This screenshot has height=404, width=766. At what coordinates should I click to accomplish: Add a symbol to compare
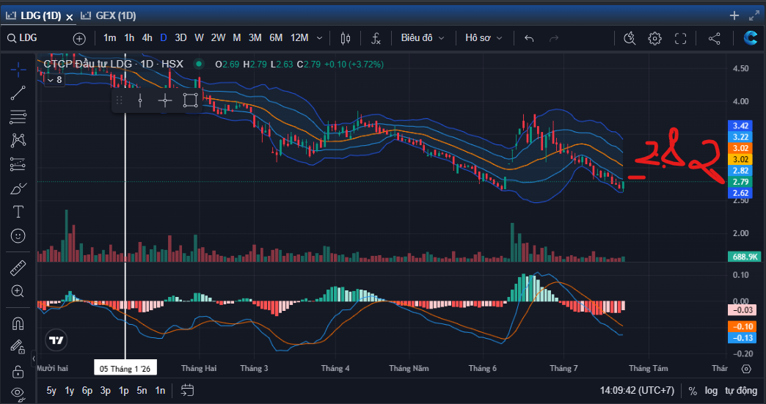click(79, 39)
